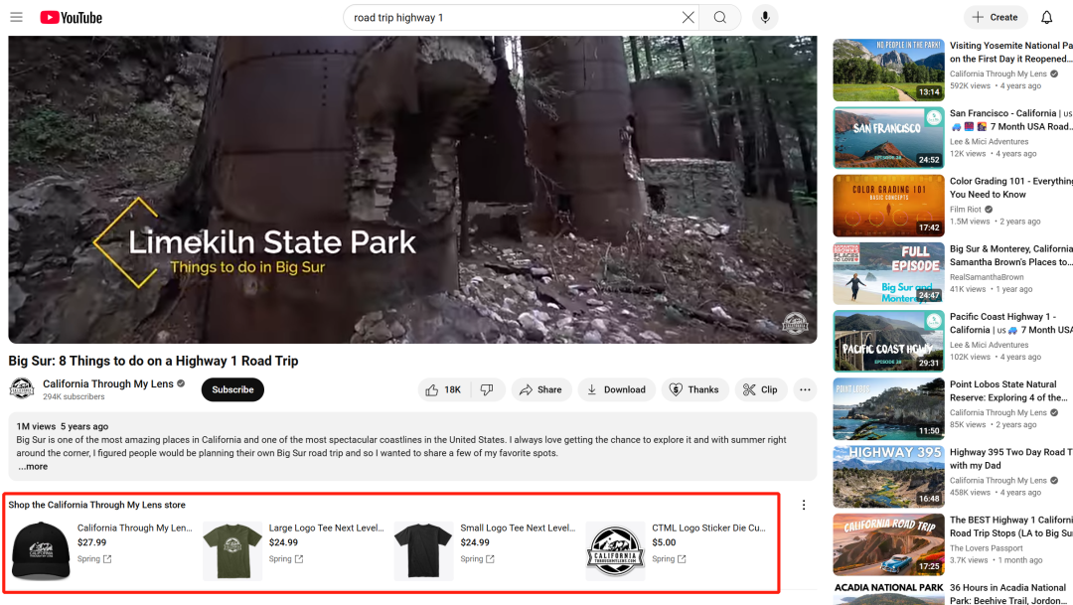
Task: Toggle the 18K like button
Action: click(x=443, y=389)
